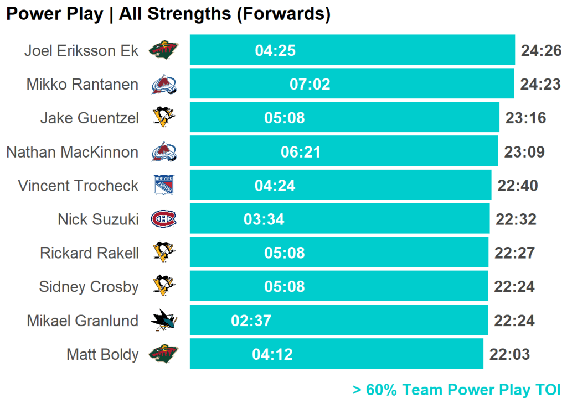Click the Avalanche logo next to Nathan MacKinnon

164,151
